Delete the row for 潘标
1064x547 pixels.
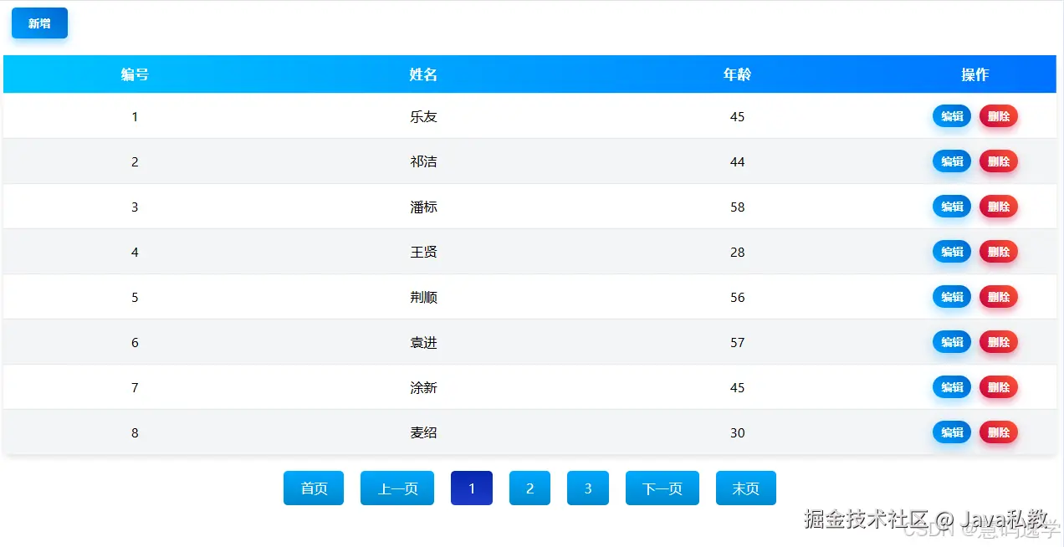click(x=999, y=207)
